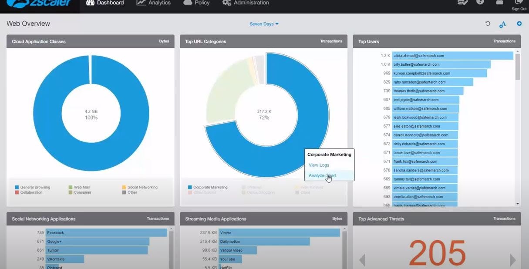
Task: Click the ruby.ramsden@safemarch.com bar
Action: 432,82
